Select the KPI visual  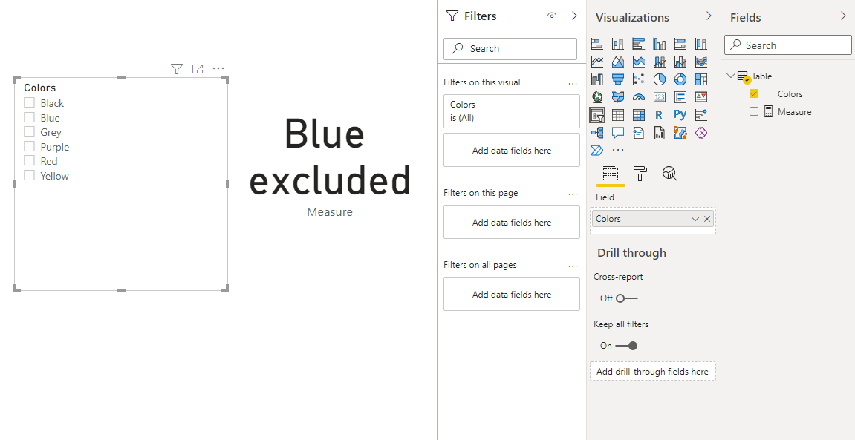[701, 97]
